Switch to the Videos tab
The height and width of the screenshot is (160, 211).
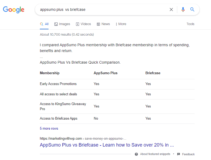point(83,24)
